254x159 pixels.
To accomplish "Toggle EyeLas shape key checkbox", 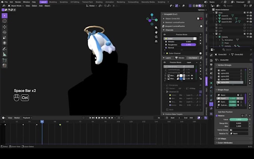I will pyautogui.click(x=238, y=105).
